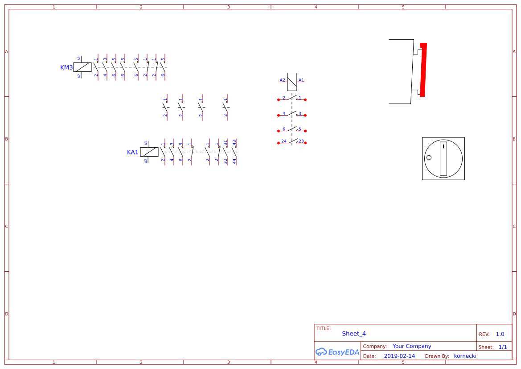This screenshot has width=521, height=369.
Task: Click the Sheet 1/1 label in title block
Action: point(495,347)
